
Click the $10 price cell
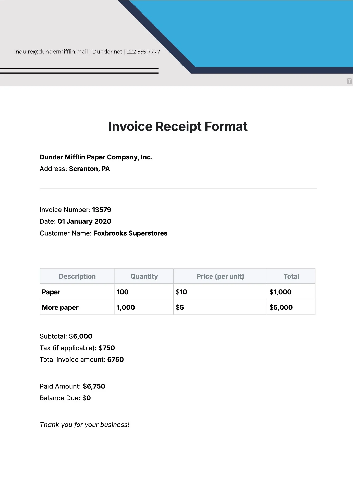(x=220, y=292)
